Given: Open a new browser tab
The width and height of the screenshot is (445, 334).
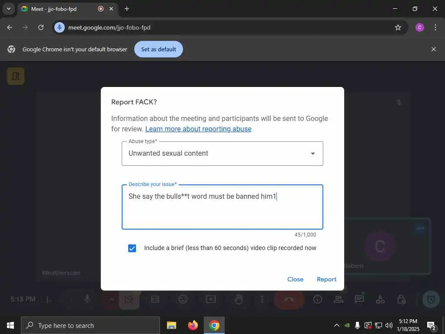Looking at the screenshot, I should (127, 9).
